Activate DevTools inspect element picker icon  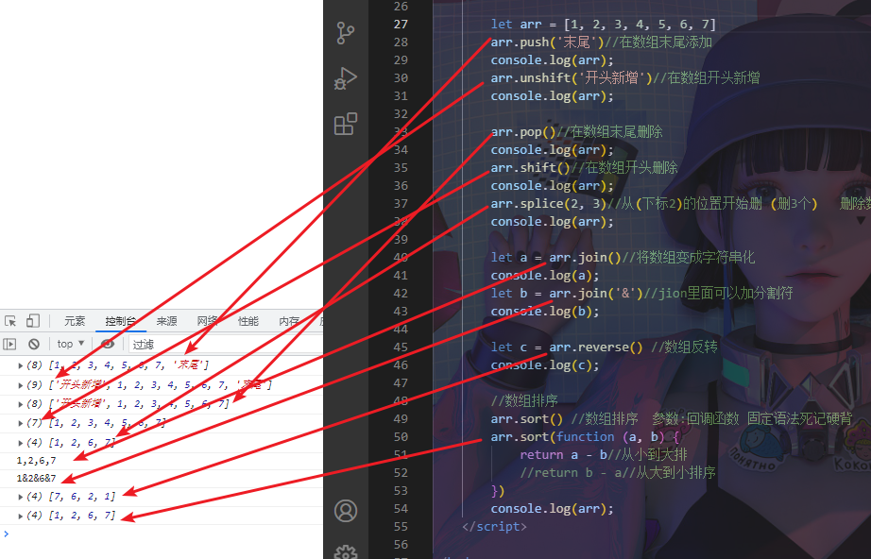pyautogui.click(x=10, y=321)
